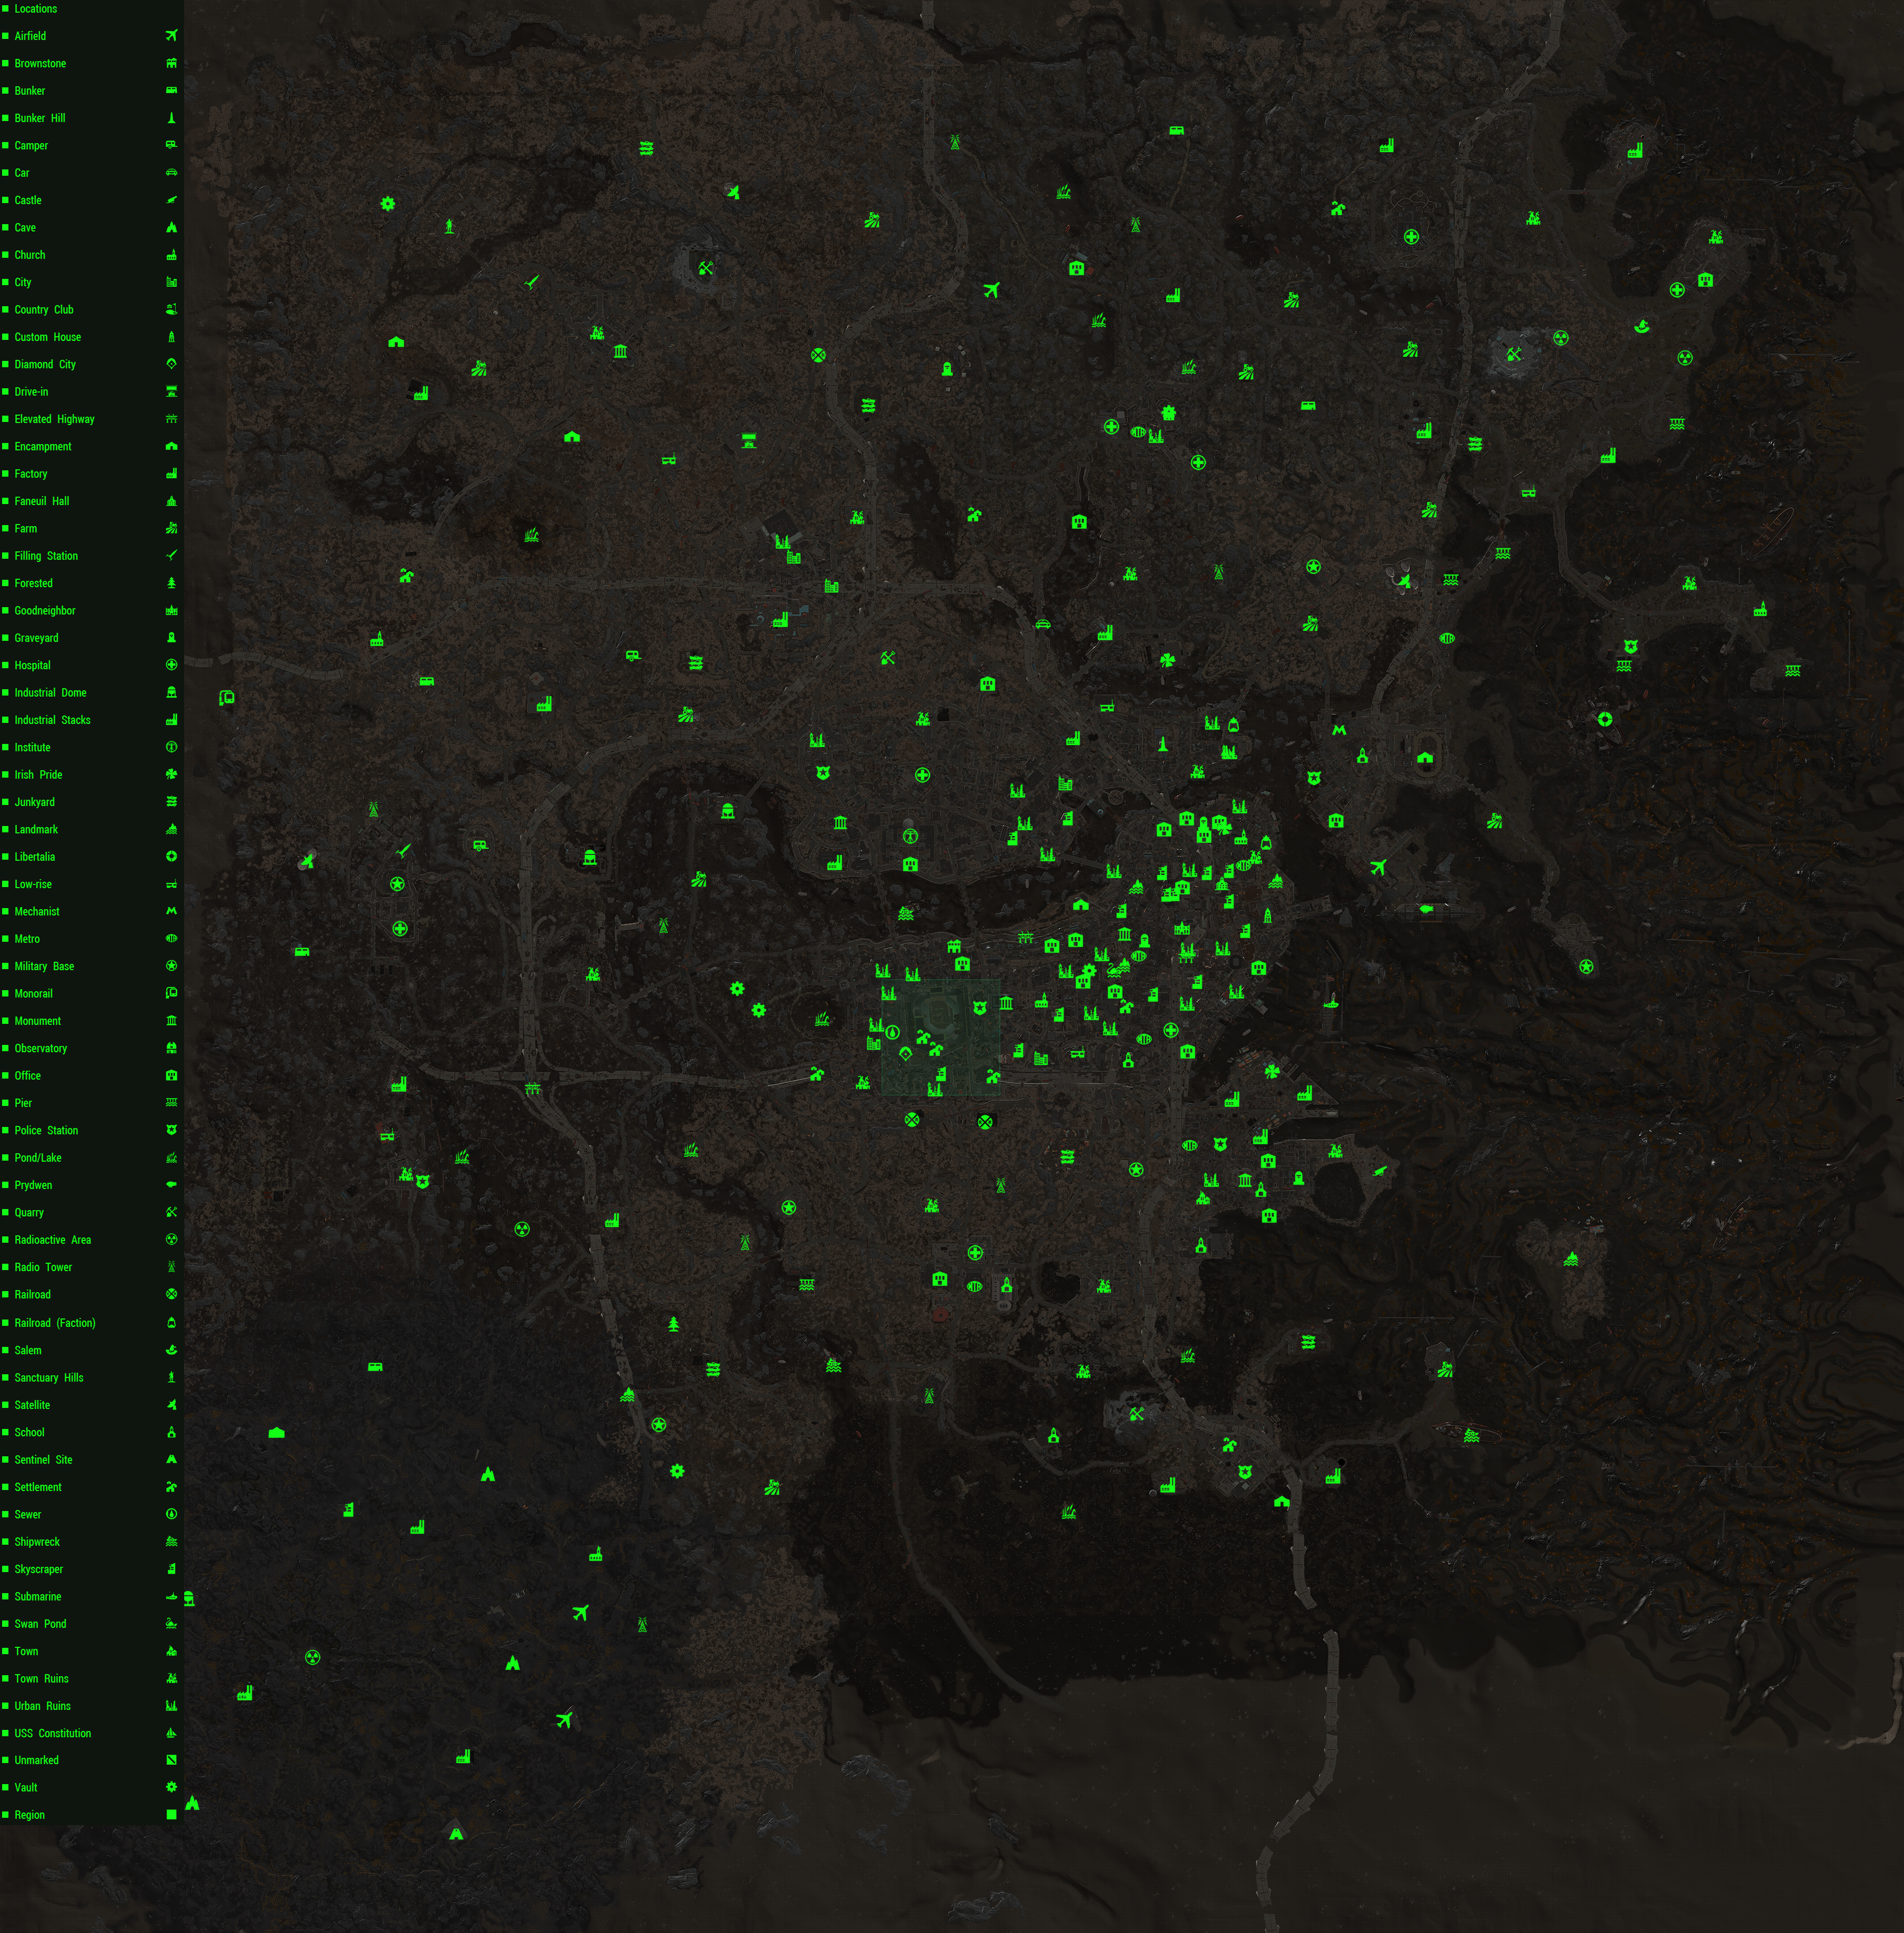The image size is (1904, 1933).
Task: Uncheck the Vault locations checkbox
Action: coord(6,1787)
